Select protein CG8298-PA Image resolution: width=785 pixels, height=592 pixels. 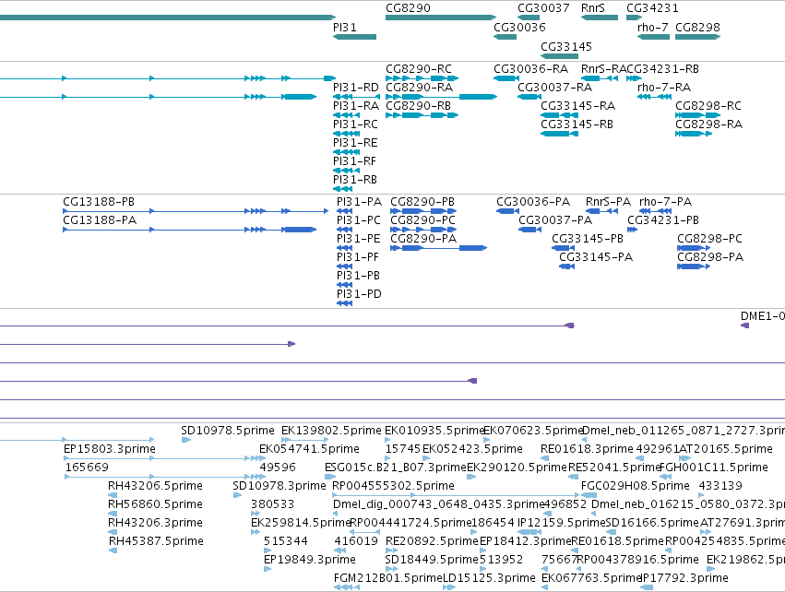coord(694,266)
